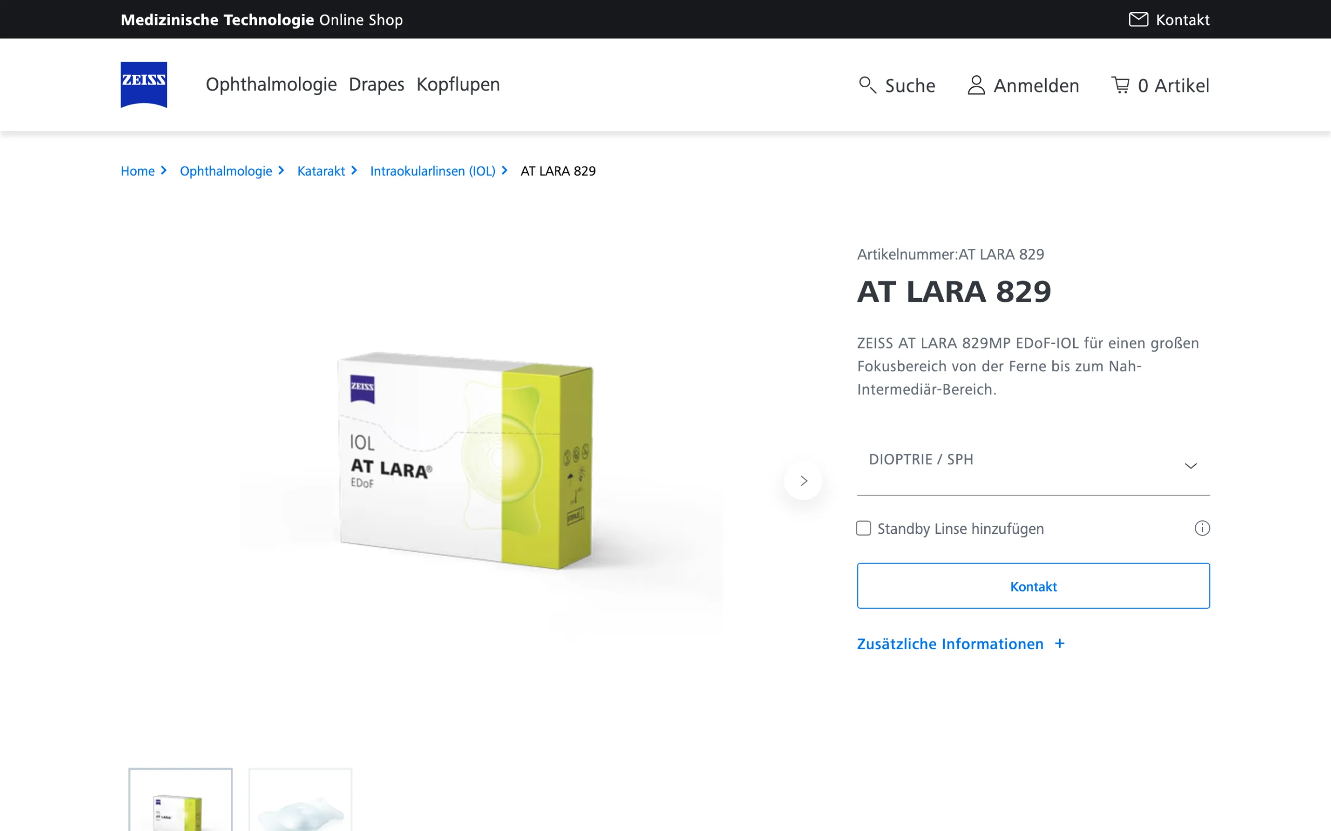Click Medizinische Technologie Online Shop title

262,20
